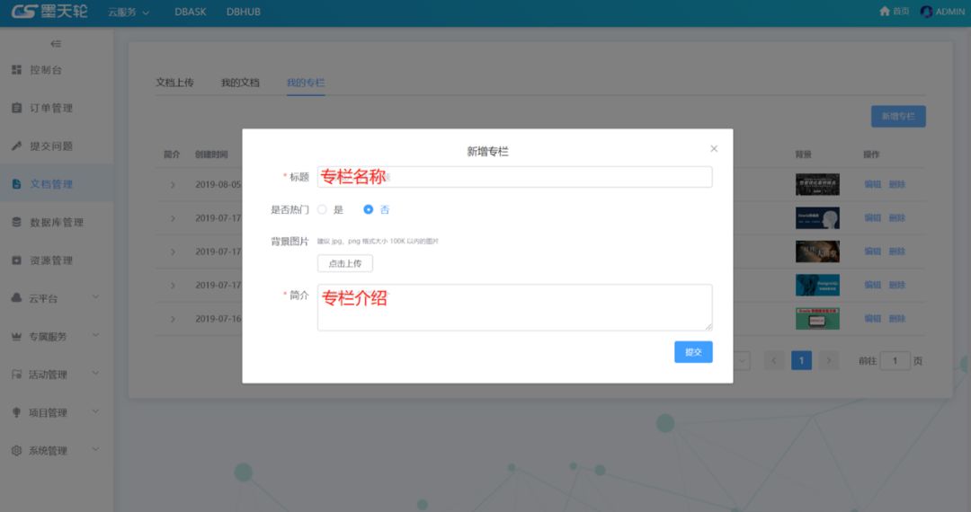Click the 订单管理 clipboard icon
Image resolution: width=971 pixels, height=512 pixels.
click(x=17, y=108)
